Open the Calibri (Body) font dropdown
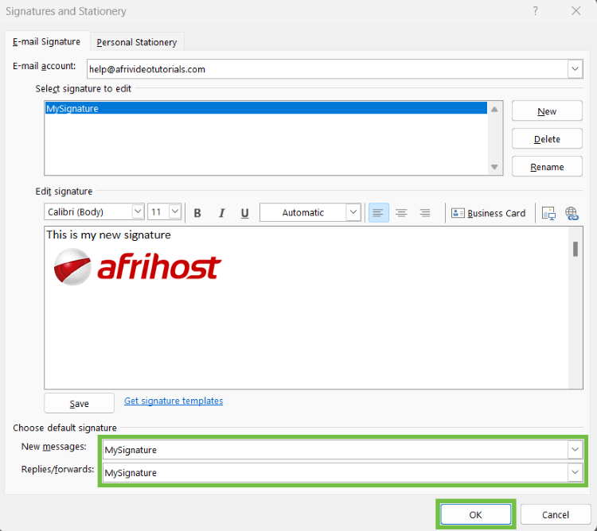This screenshot has width=597, height=531. click(x=137, y=212)
